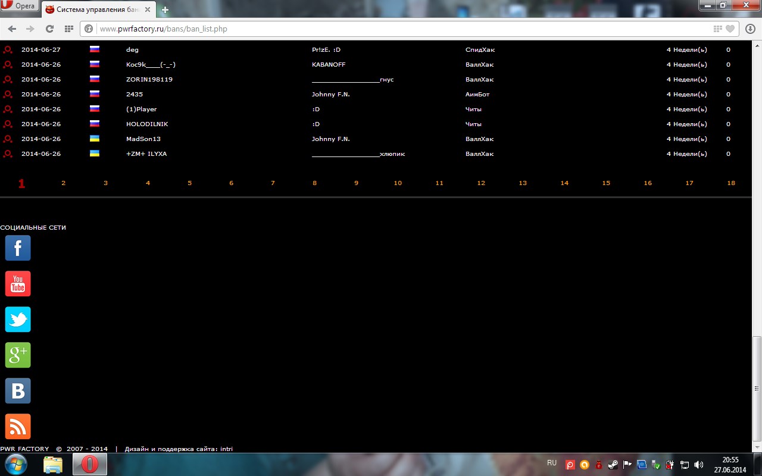762x476 pixels.
Task: Click the VKontakte icon
Action: click(x=18, y=391)
